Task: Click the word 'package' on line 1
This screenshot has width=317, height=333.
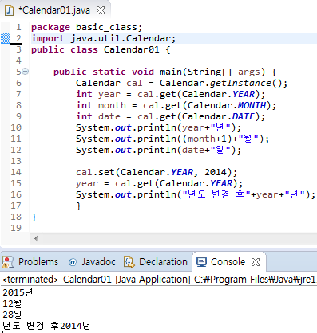Action: point(50,28)
